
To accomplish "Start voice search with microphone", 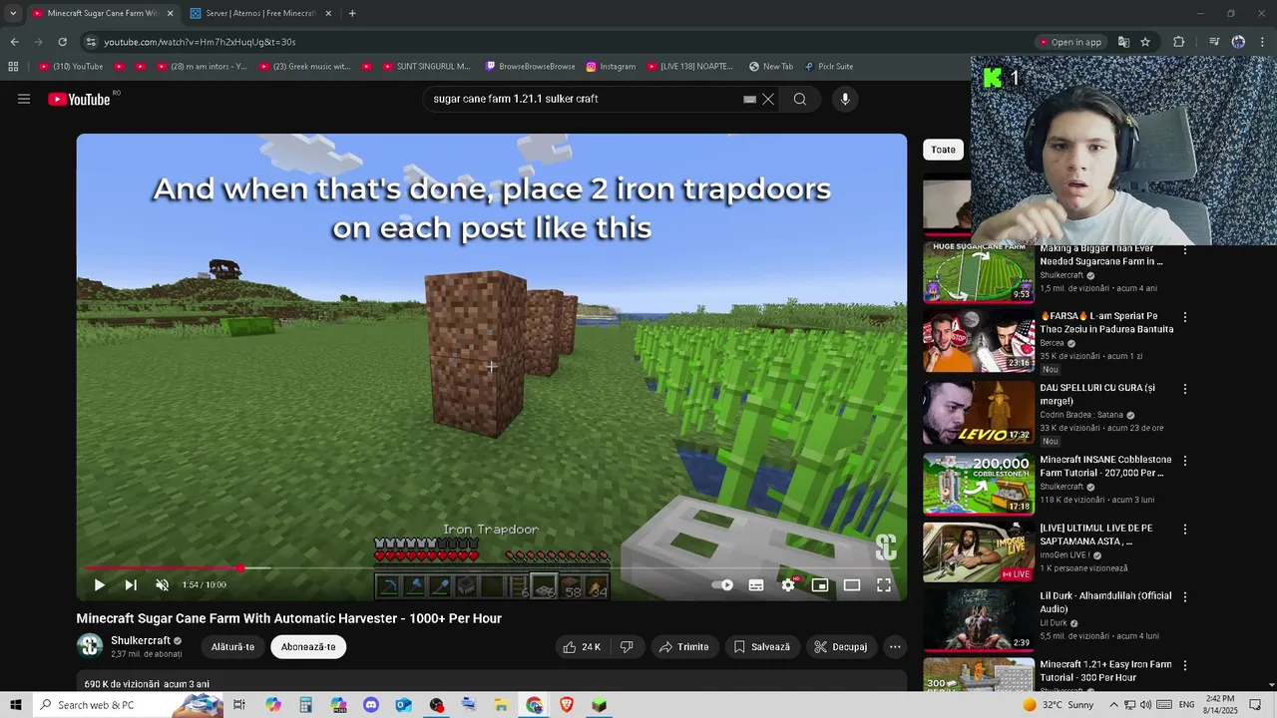I will 845,99.
